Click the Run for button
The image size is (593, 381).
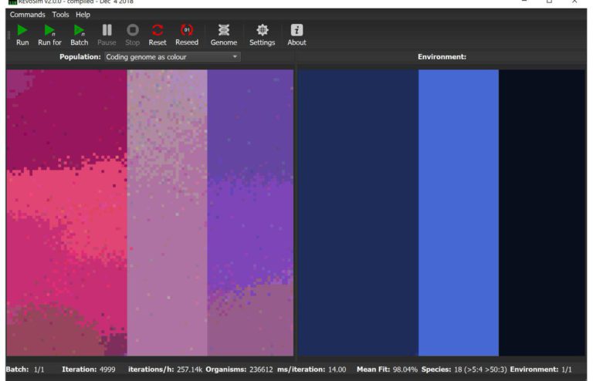click(49, 35)
